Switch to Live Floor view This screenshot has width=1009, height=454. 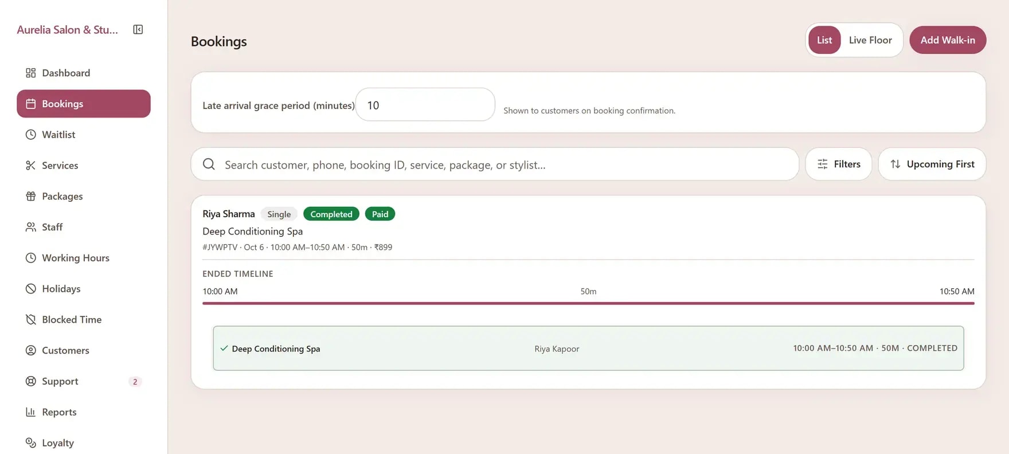(x=870, y=40)
